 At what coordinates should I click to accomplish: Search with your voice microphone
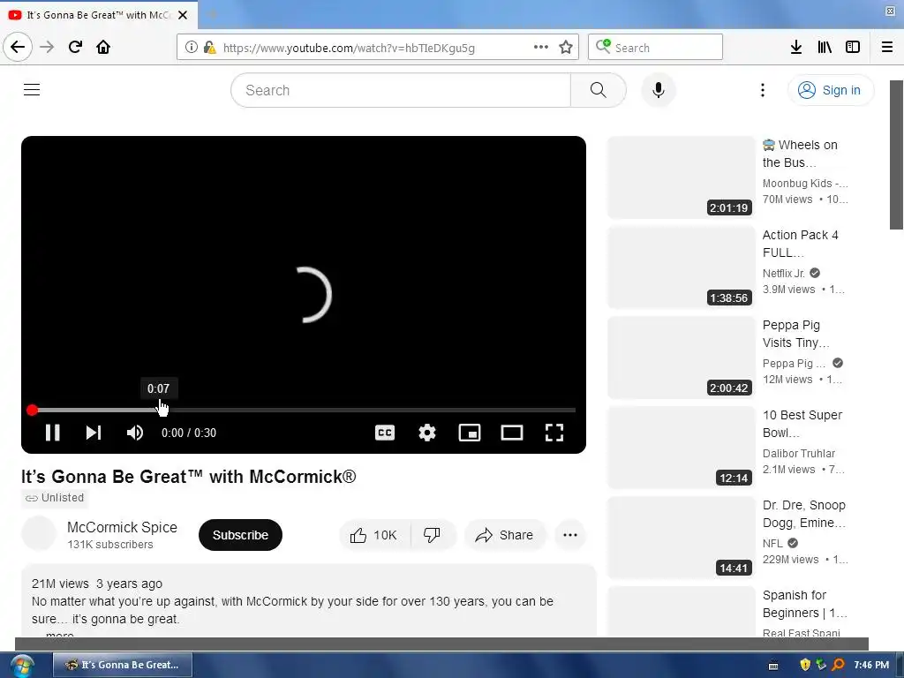659,90
